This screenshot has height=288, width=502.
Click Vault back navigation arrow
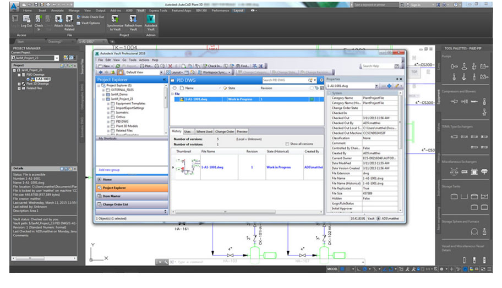tap(101, 72)
